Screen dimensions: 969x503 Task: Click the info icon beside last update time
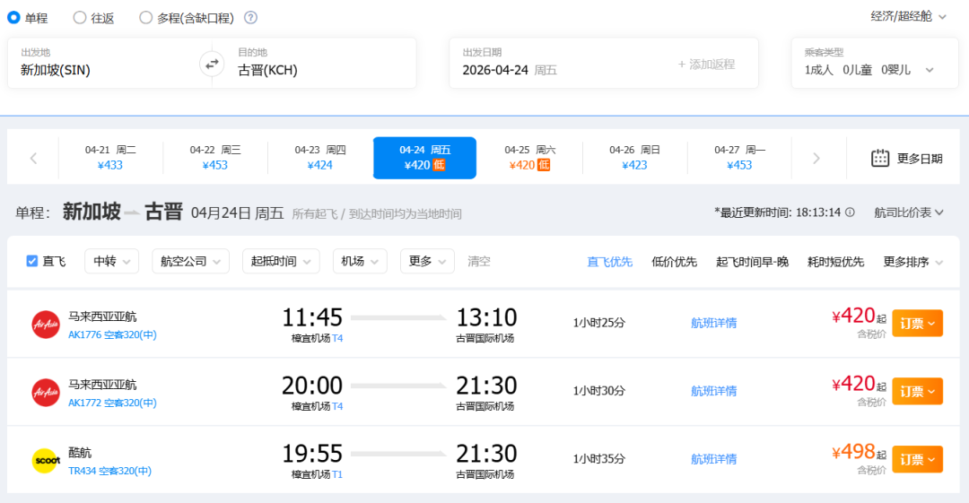coord(850,212)
